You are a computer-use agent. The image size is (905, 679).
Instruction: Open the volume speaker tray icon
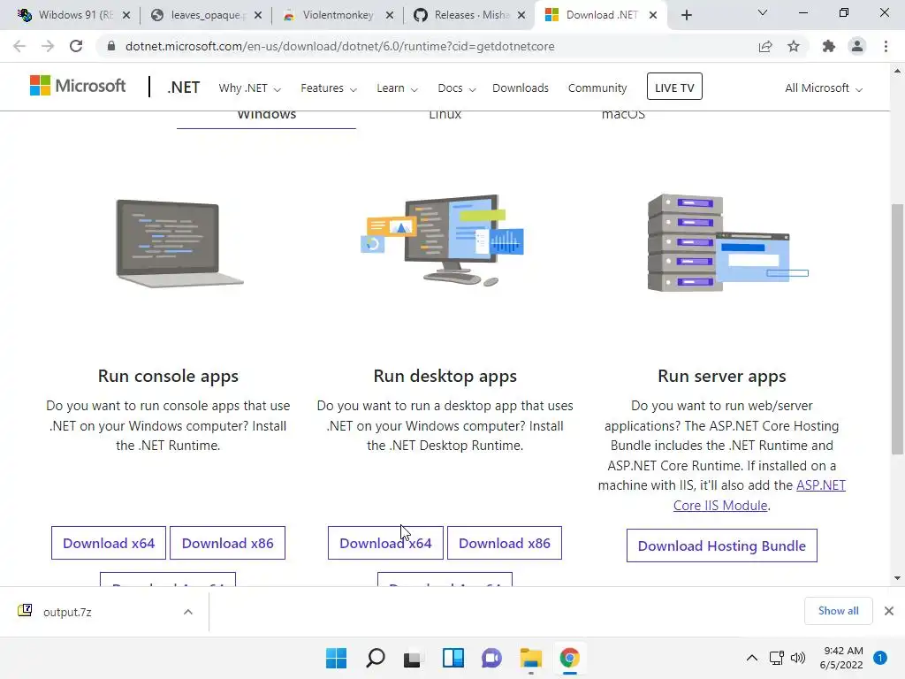[x=798, y=658]
